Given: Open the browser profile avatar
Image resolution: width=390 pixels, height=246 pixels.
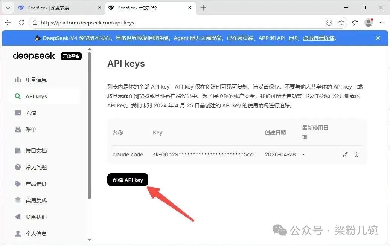Looking at the screenshot, I should (x=369, y=23).
